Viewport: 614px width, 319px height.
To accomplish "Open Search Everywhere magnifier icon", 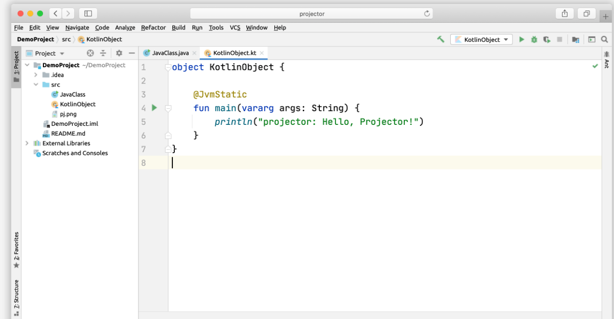I will pyautogui.click(x=604, y=39).
